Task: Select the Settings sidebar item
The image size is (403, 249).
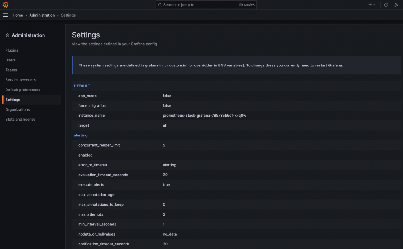Action: (13, 100)
